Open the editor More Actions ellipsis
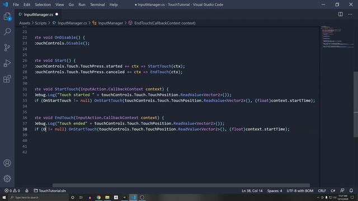 click(x=350, y=14)
